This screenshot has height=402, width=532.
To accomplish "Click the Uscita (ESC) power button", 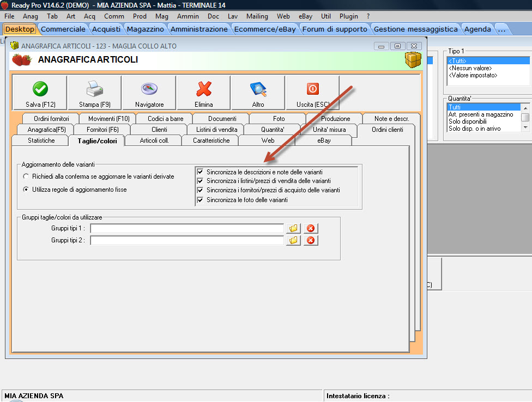I will click(x=312, y=93).
